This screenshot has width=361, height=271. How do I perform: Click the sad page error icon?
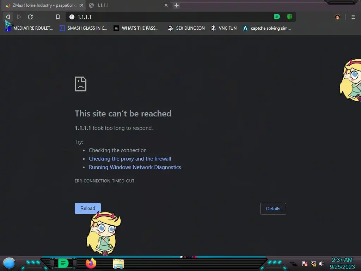81,84
